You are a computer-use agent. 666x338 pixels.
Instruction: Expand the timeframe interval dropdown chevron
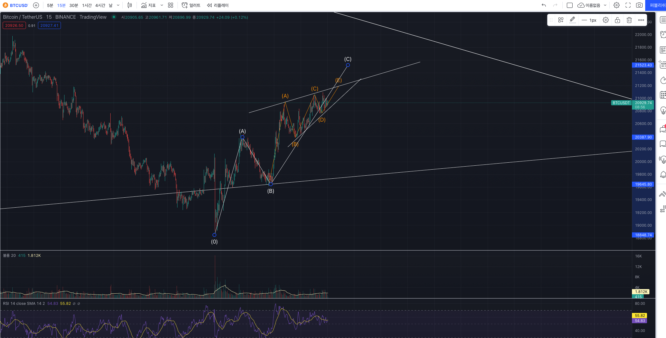[118, 5]
